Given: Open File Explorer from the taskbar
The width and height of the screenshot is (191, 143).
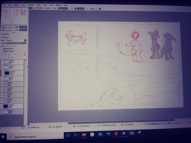Looking at the screenshot, I should click(x=84, y=135).
